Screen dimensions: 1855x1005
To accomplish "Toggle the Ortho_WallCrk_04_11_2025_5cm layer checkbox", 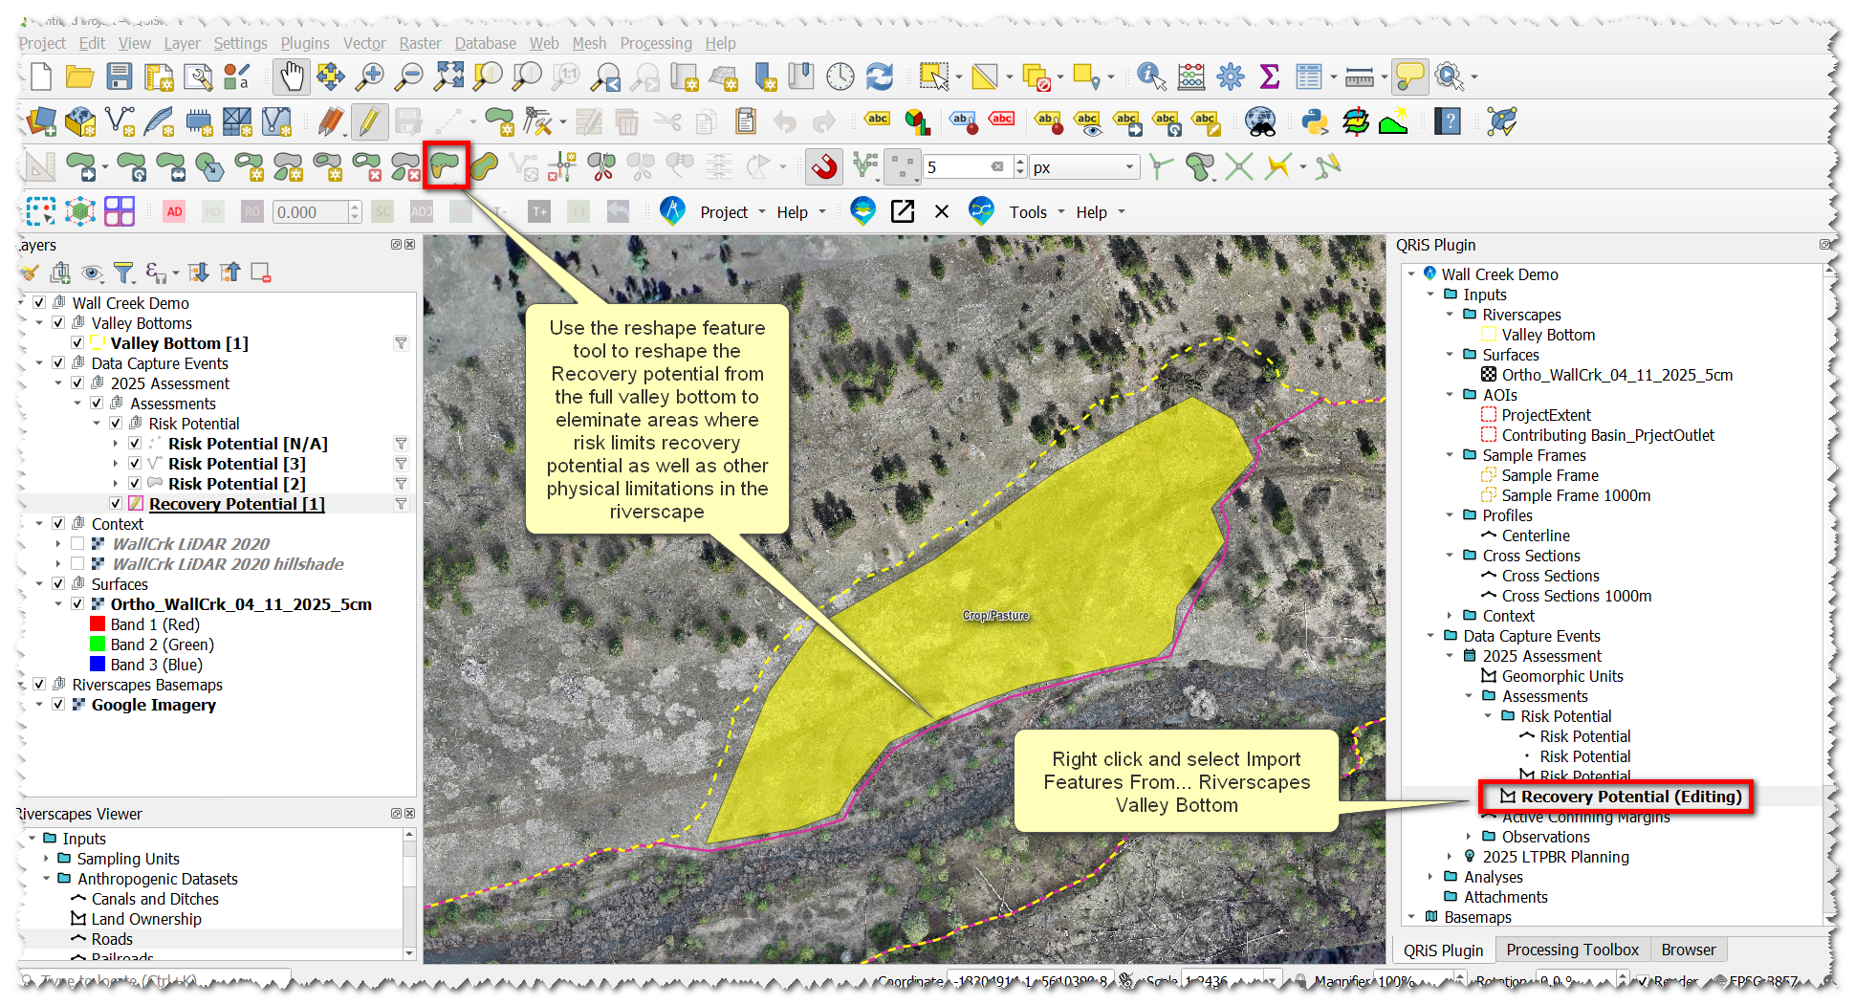I will pyautogui.click(x=77, y=604).
